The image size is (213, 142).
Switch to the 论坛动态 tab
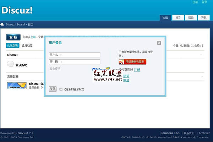(x=27, y=46)
